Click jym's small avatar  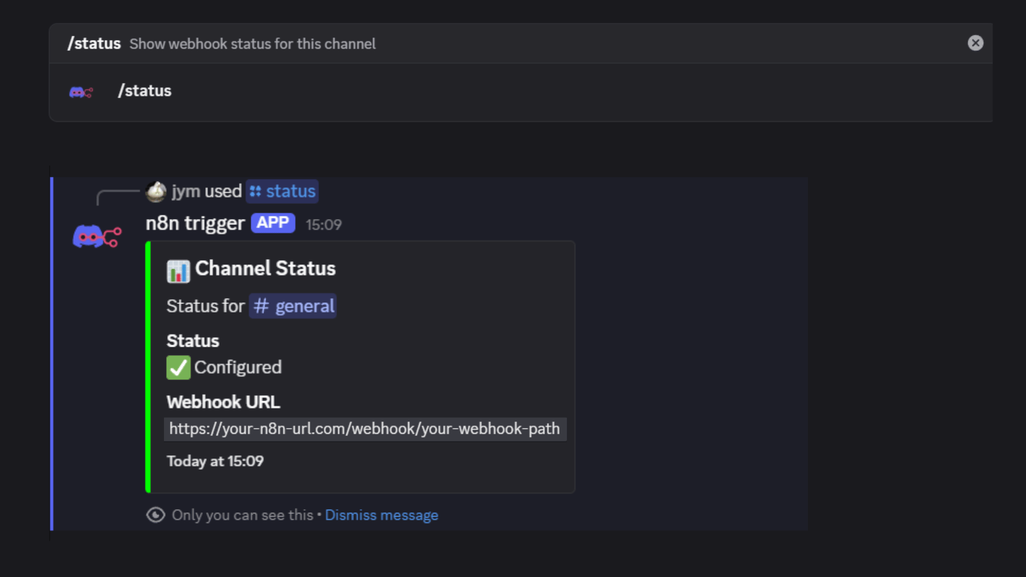156,192
